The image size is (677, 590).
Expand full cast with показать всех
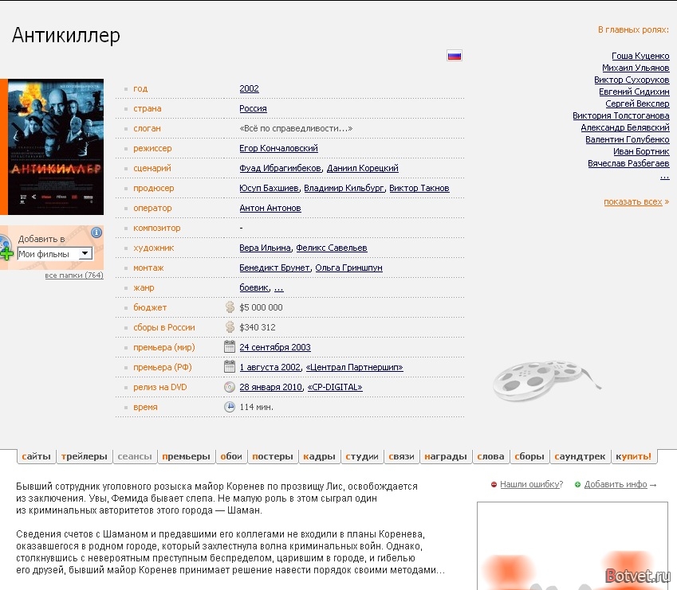pyautogui.click(x=636, y=201)
